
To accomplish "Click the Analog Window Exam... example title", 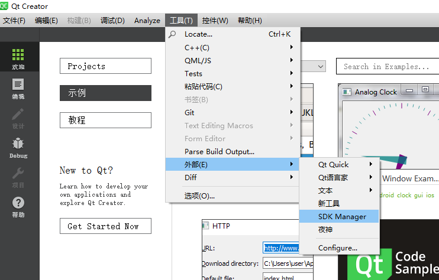I will pyautogui.click(x=411, y=178).
